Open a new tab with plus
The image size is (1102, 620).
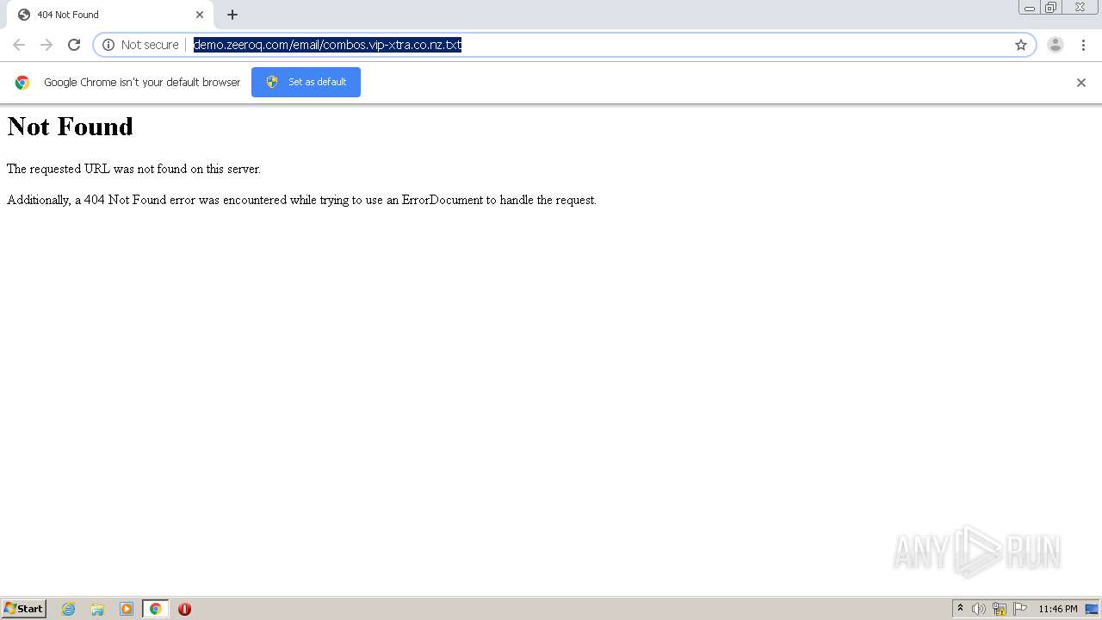[x=232, y=15]
